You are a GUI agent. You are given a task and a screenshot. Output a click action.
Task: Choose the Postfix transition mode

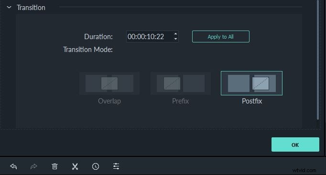251,83
